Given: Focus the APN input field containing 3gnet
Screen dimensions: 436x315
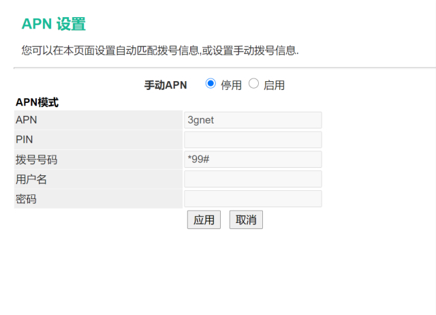Looking at the screenshot, I should click(x=253, y=120).
